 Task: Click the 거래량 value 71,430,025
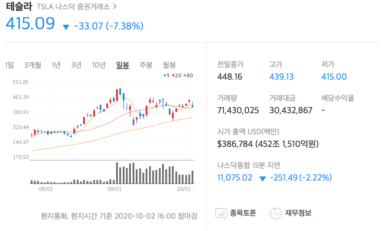(238, 110)
